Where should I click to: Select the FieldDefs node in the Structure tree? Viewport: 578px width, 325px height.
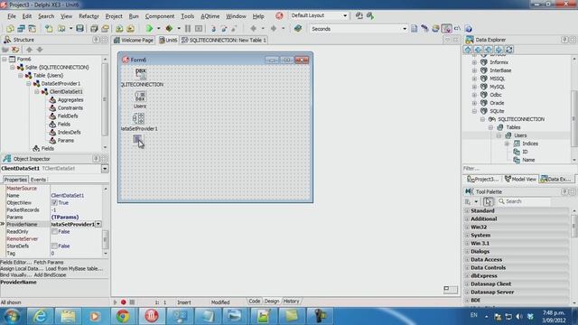(x=68, y=116)
